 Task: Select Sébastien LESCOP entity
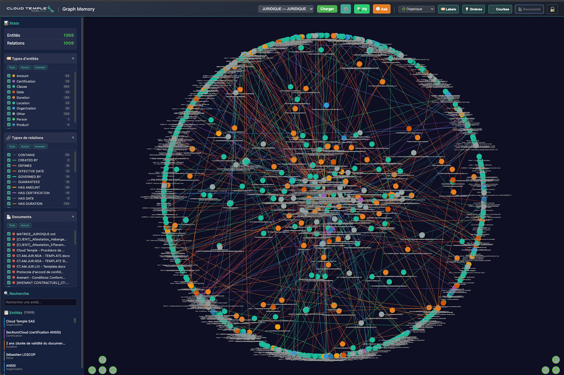(x=39, y=356)
